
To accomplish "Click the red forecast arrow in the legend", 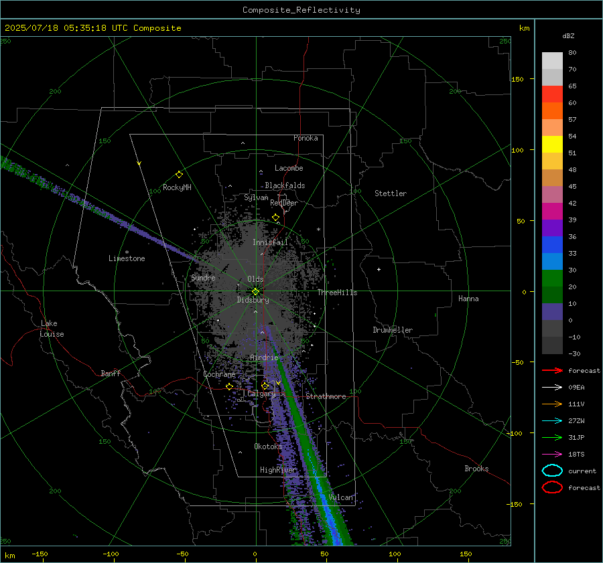I will click(552, 370).
